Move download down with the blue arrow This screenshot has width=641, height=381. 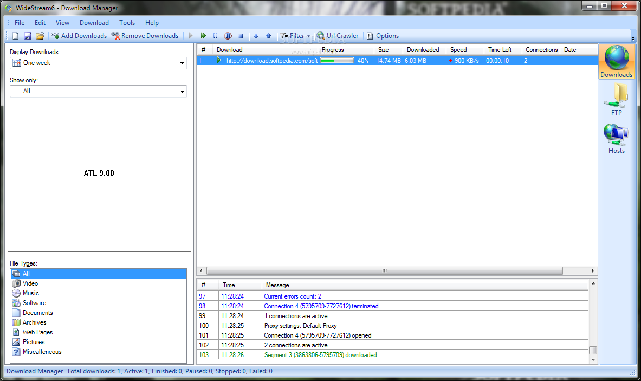pos(256,36)
